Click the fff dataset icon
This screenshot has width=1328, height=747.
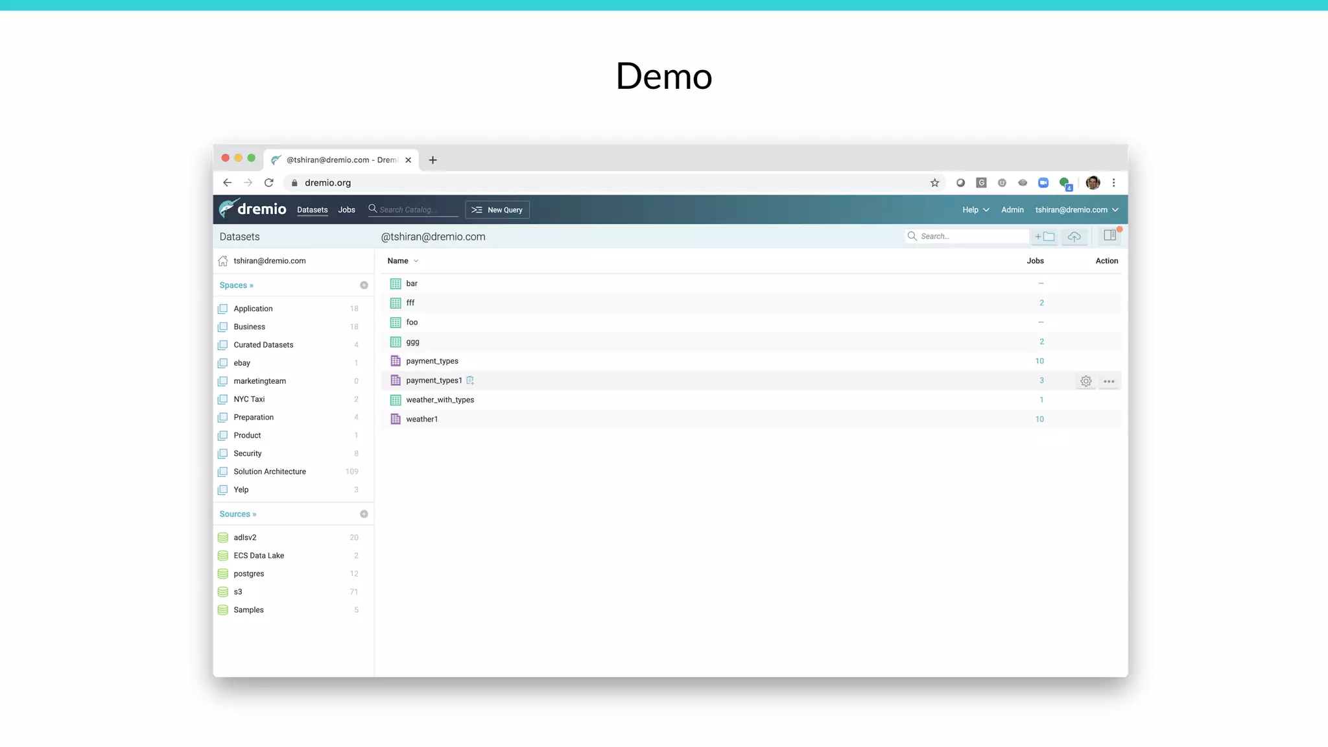coord(396,303)
